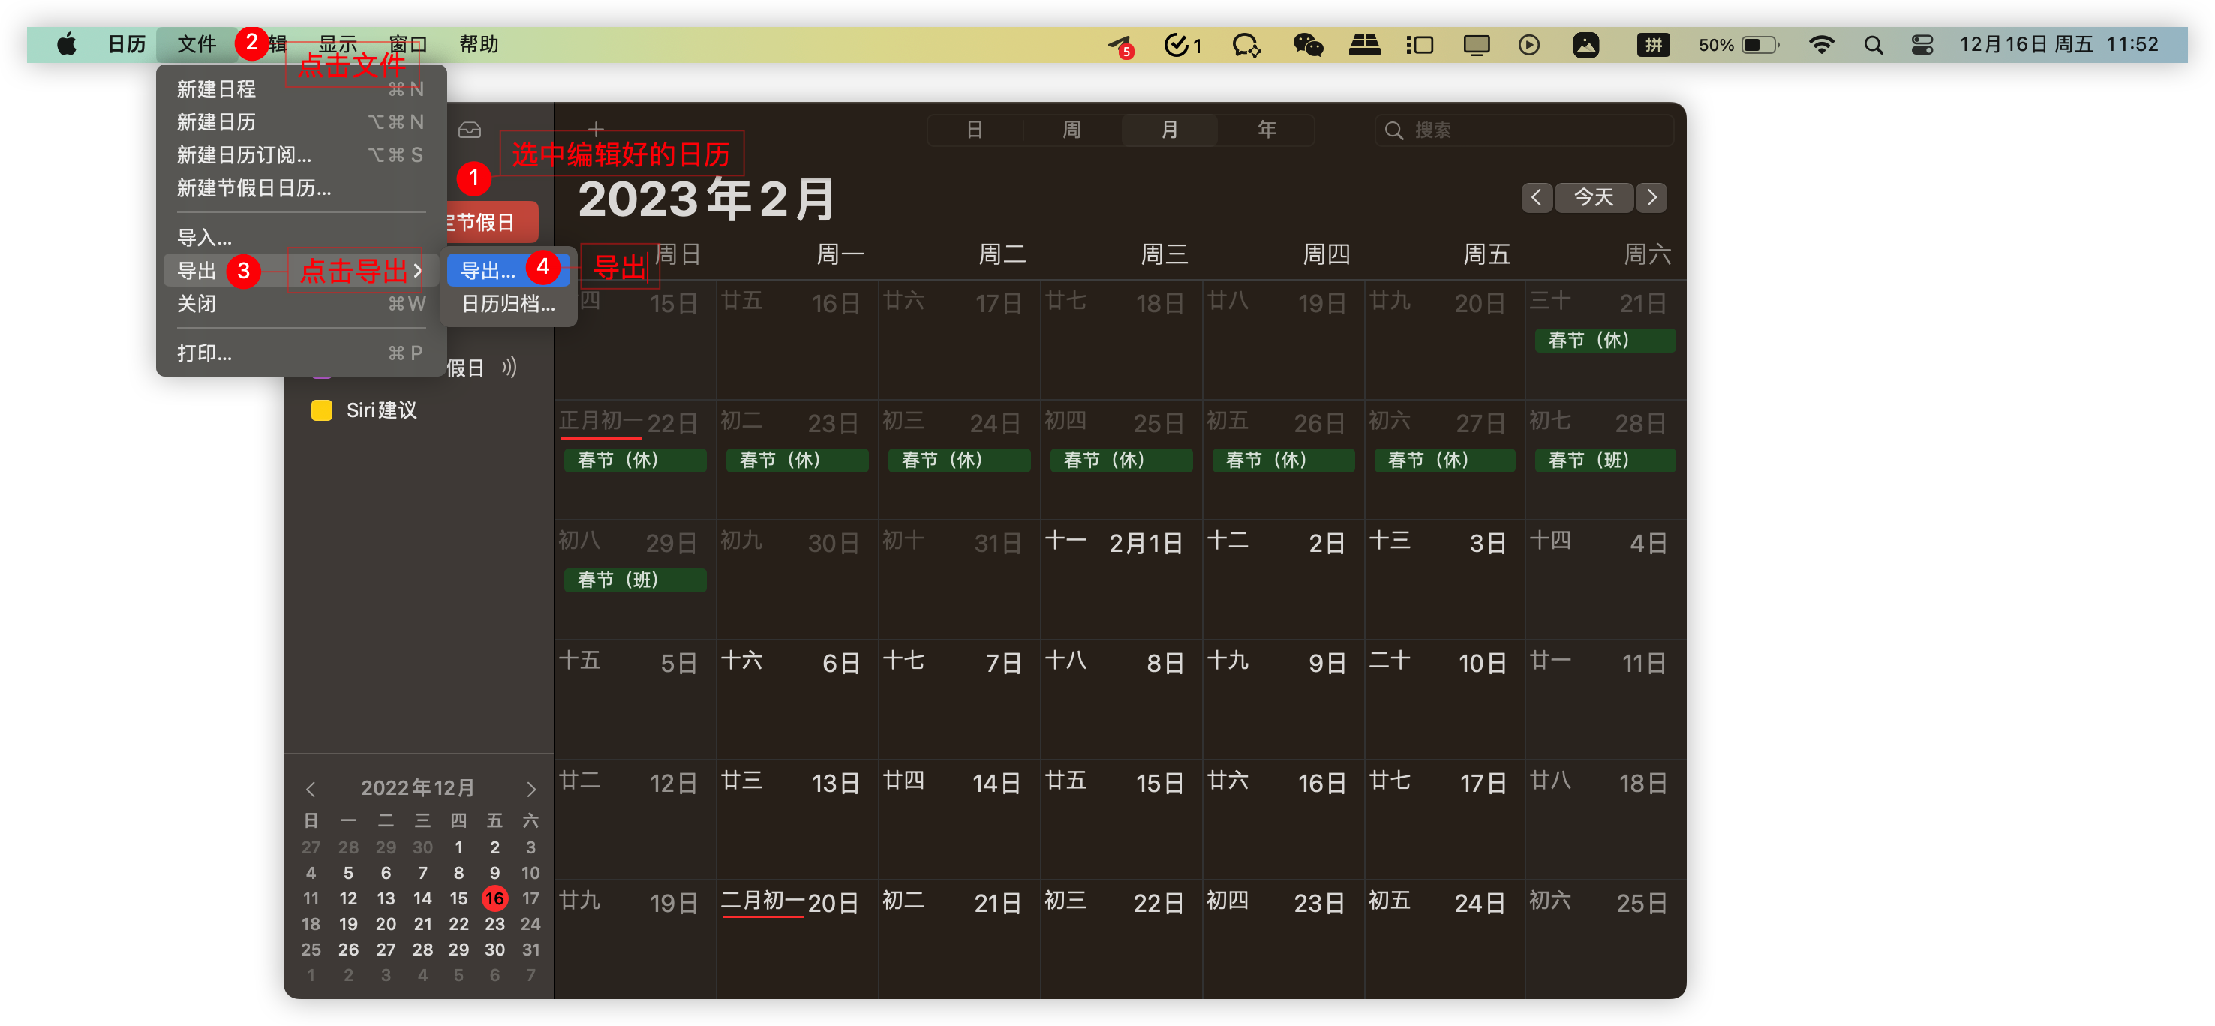2215x1026 pixels.
Task: Click the Wi-Fi status icon
Action: point(1821,45)
